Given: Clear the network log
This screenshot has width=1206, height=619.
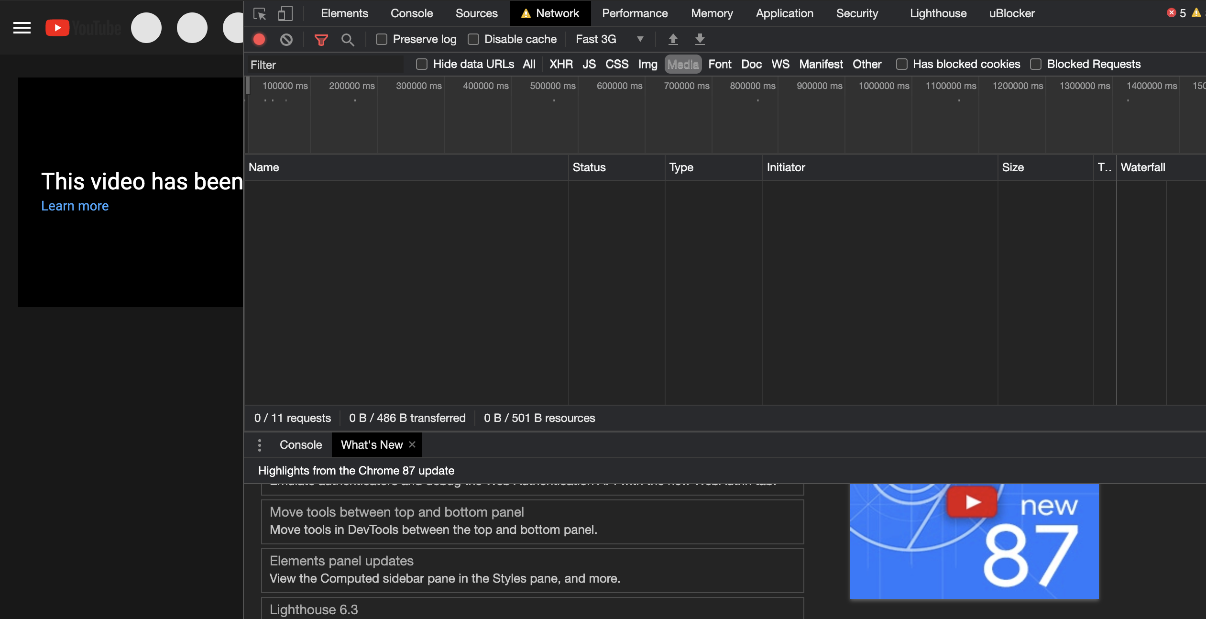Looking at the screenshot, I should click(286, 39).
